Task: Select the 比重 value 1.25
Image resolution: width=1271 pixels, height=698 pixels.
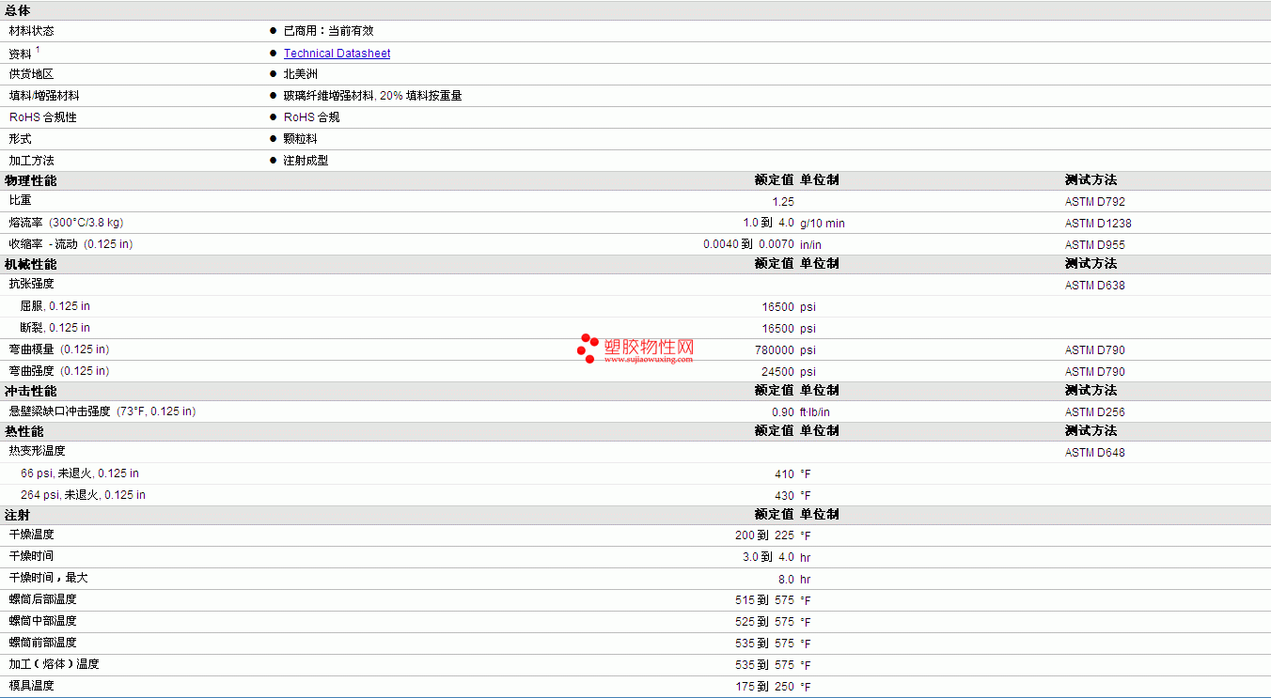Action: coord(782,202)
